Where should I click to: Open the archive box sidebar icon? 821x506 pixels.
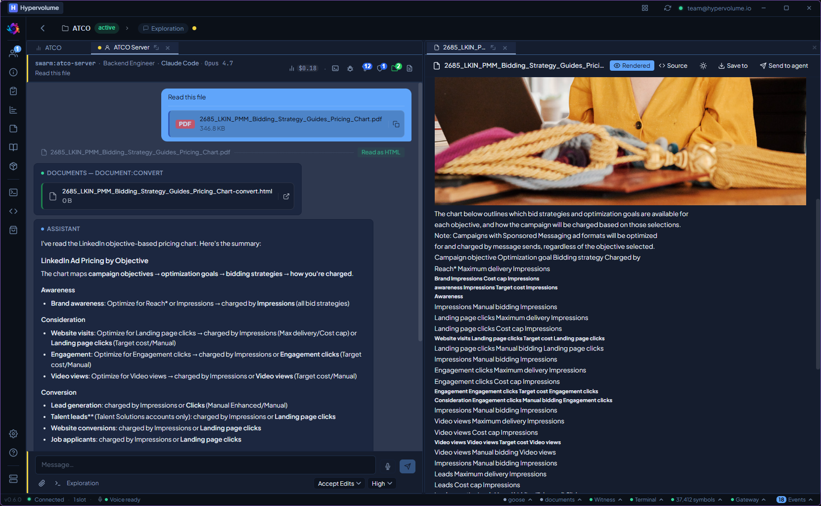(x=13, y=230)
